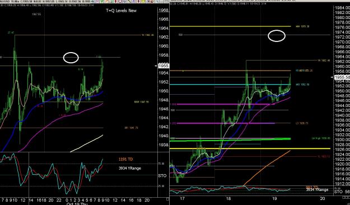Click the "3934 YRange" label in left indicator pane
Viewport: 350px width, 205px height.
pyautogui.click(x=130, y=168)
